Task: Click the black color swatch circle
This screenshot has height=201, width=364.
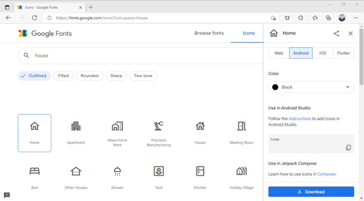Action: 275,87
